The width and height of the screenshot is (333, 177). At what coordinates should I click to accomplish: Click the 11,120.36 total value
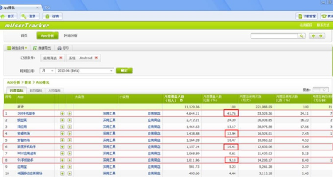(x=192, y=107)
